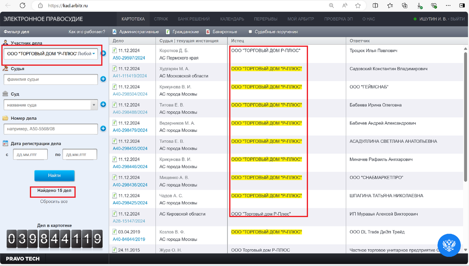This screenshot has height=266, width=469.
Task: Open the БАНК РЕШЕНИЙ tab
Action: 193,19
